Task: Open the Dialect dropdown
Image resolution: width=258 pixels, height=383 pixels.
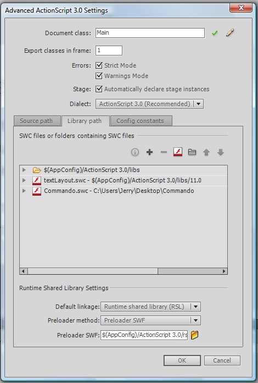Action: [149, 104]
